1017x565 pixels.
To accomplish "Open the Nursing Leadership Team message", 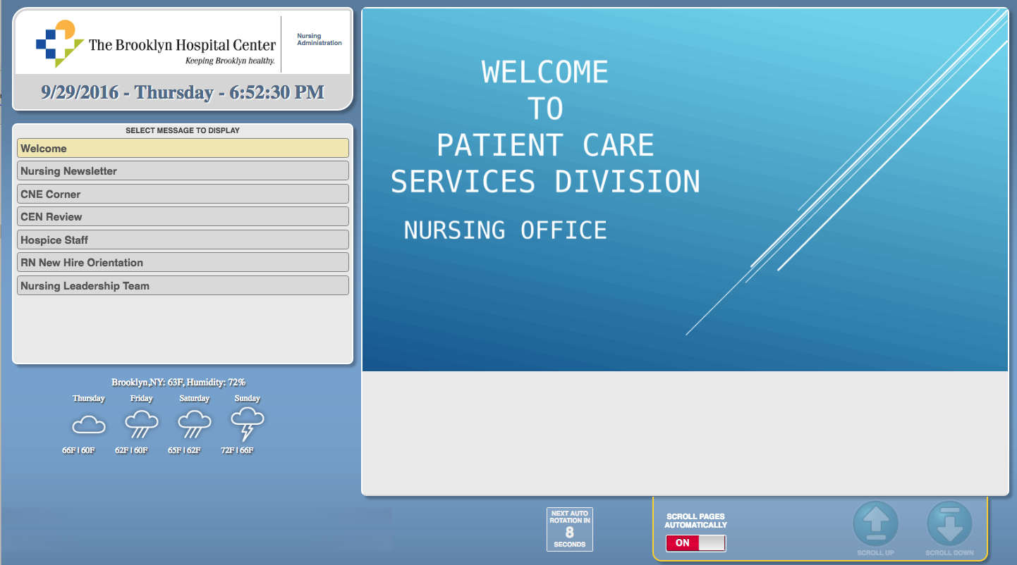I will click(x=183, y=285).
